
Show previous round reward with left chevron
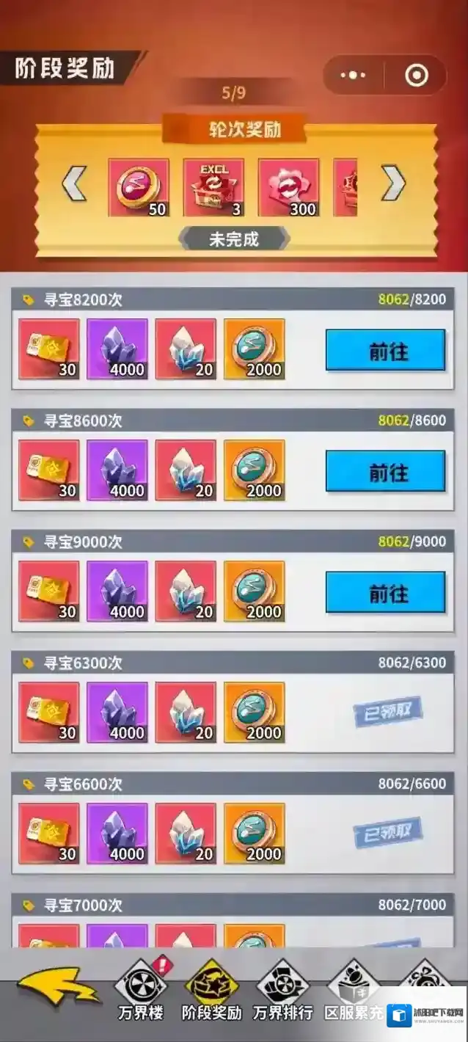(74, 183)
